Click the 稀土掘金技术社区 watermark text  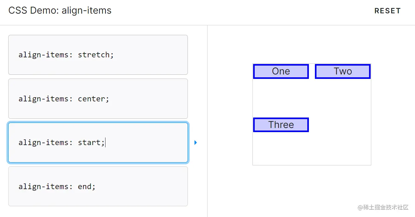point(386,207)
